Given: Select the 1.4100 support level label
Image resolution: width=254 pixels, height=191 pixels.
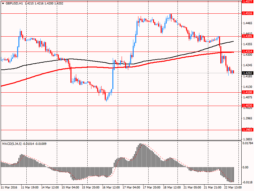Looking at the screenshot, I should (x=248, y=92).
